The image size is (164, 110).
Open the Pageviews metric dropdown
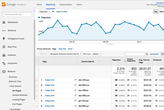pos(45,12)
